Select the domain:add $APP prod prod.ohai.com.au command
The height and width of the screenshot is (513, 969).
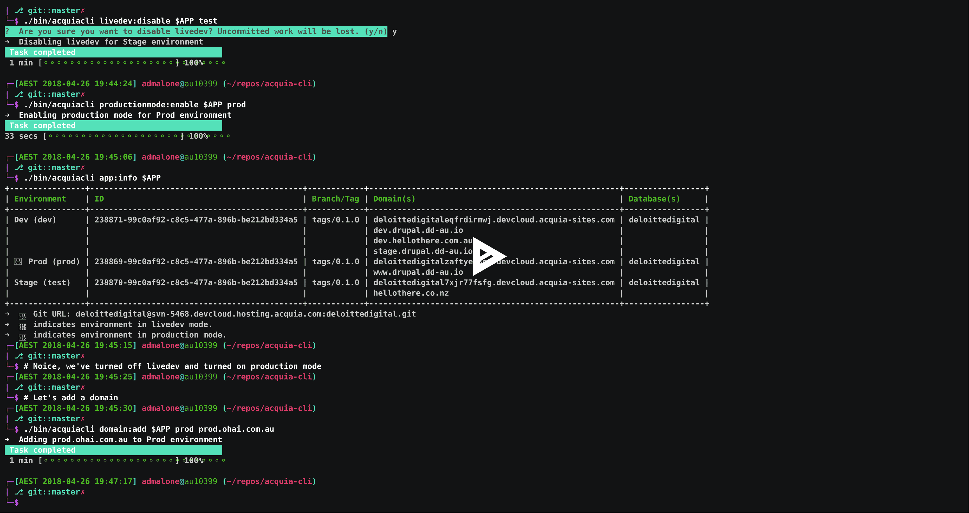pyautogui.click(x=149, y=429)
